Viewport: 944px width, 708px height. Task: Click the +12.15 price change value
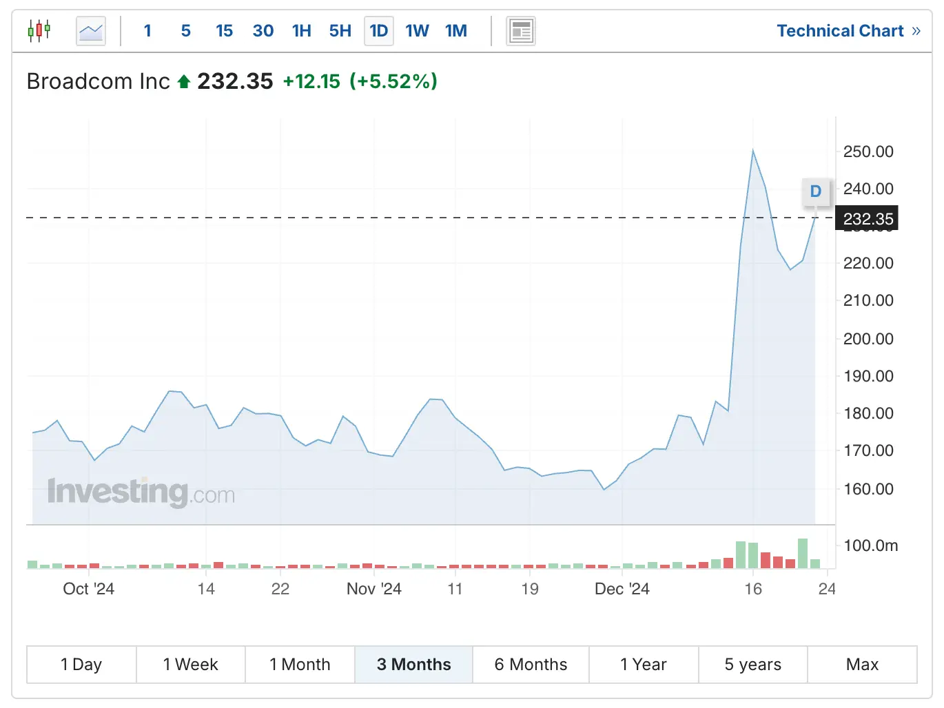tap(311, 81)
